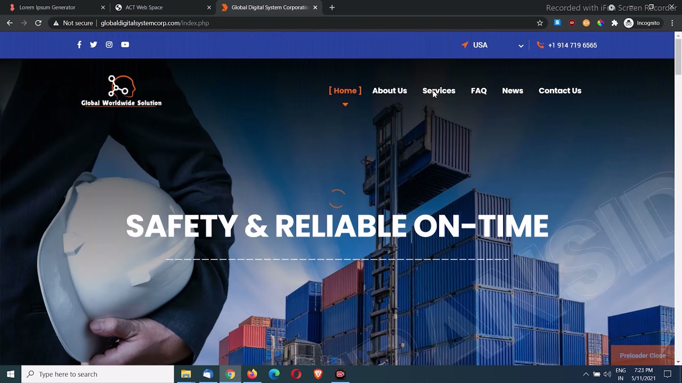Viewport: 682px width, 383px height.
Task: Open the blue S browser extension
Action: [x=557, y=23]
